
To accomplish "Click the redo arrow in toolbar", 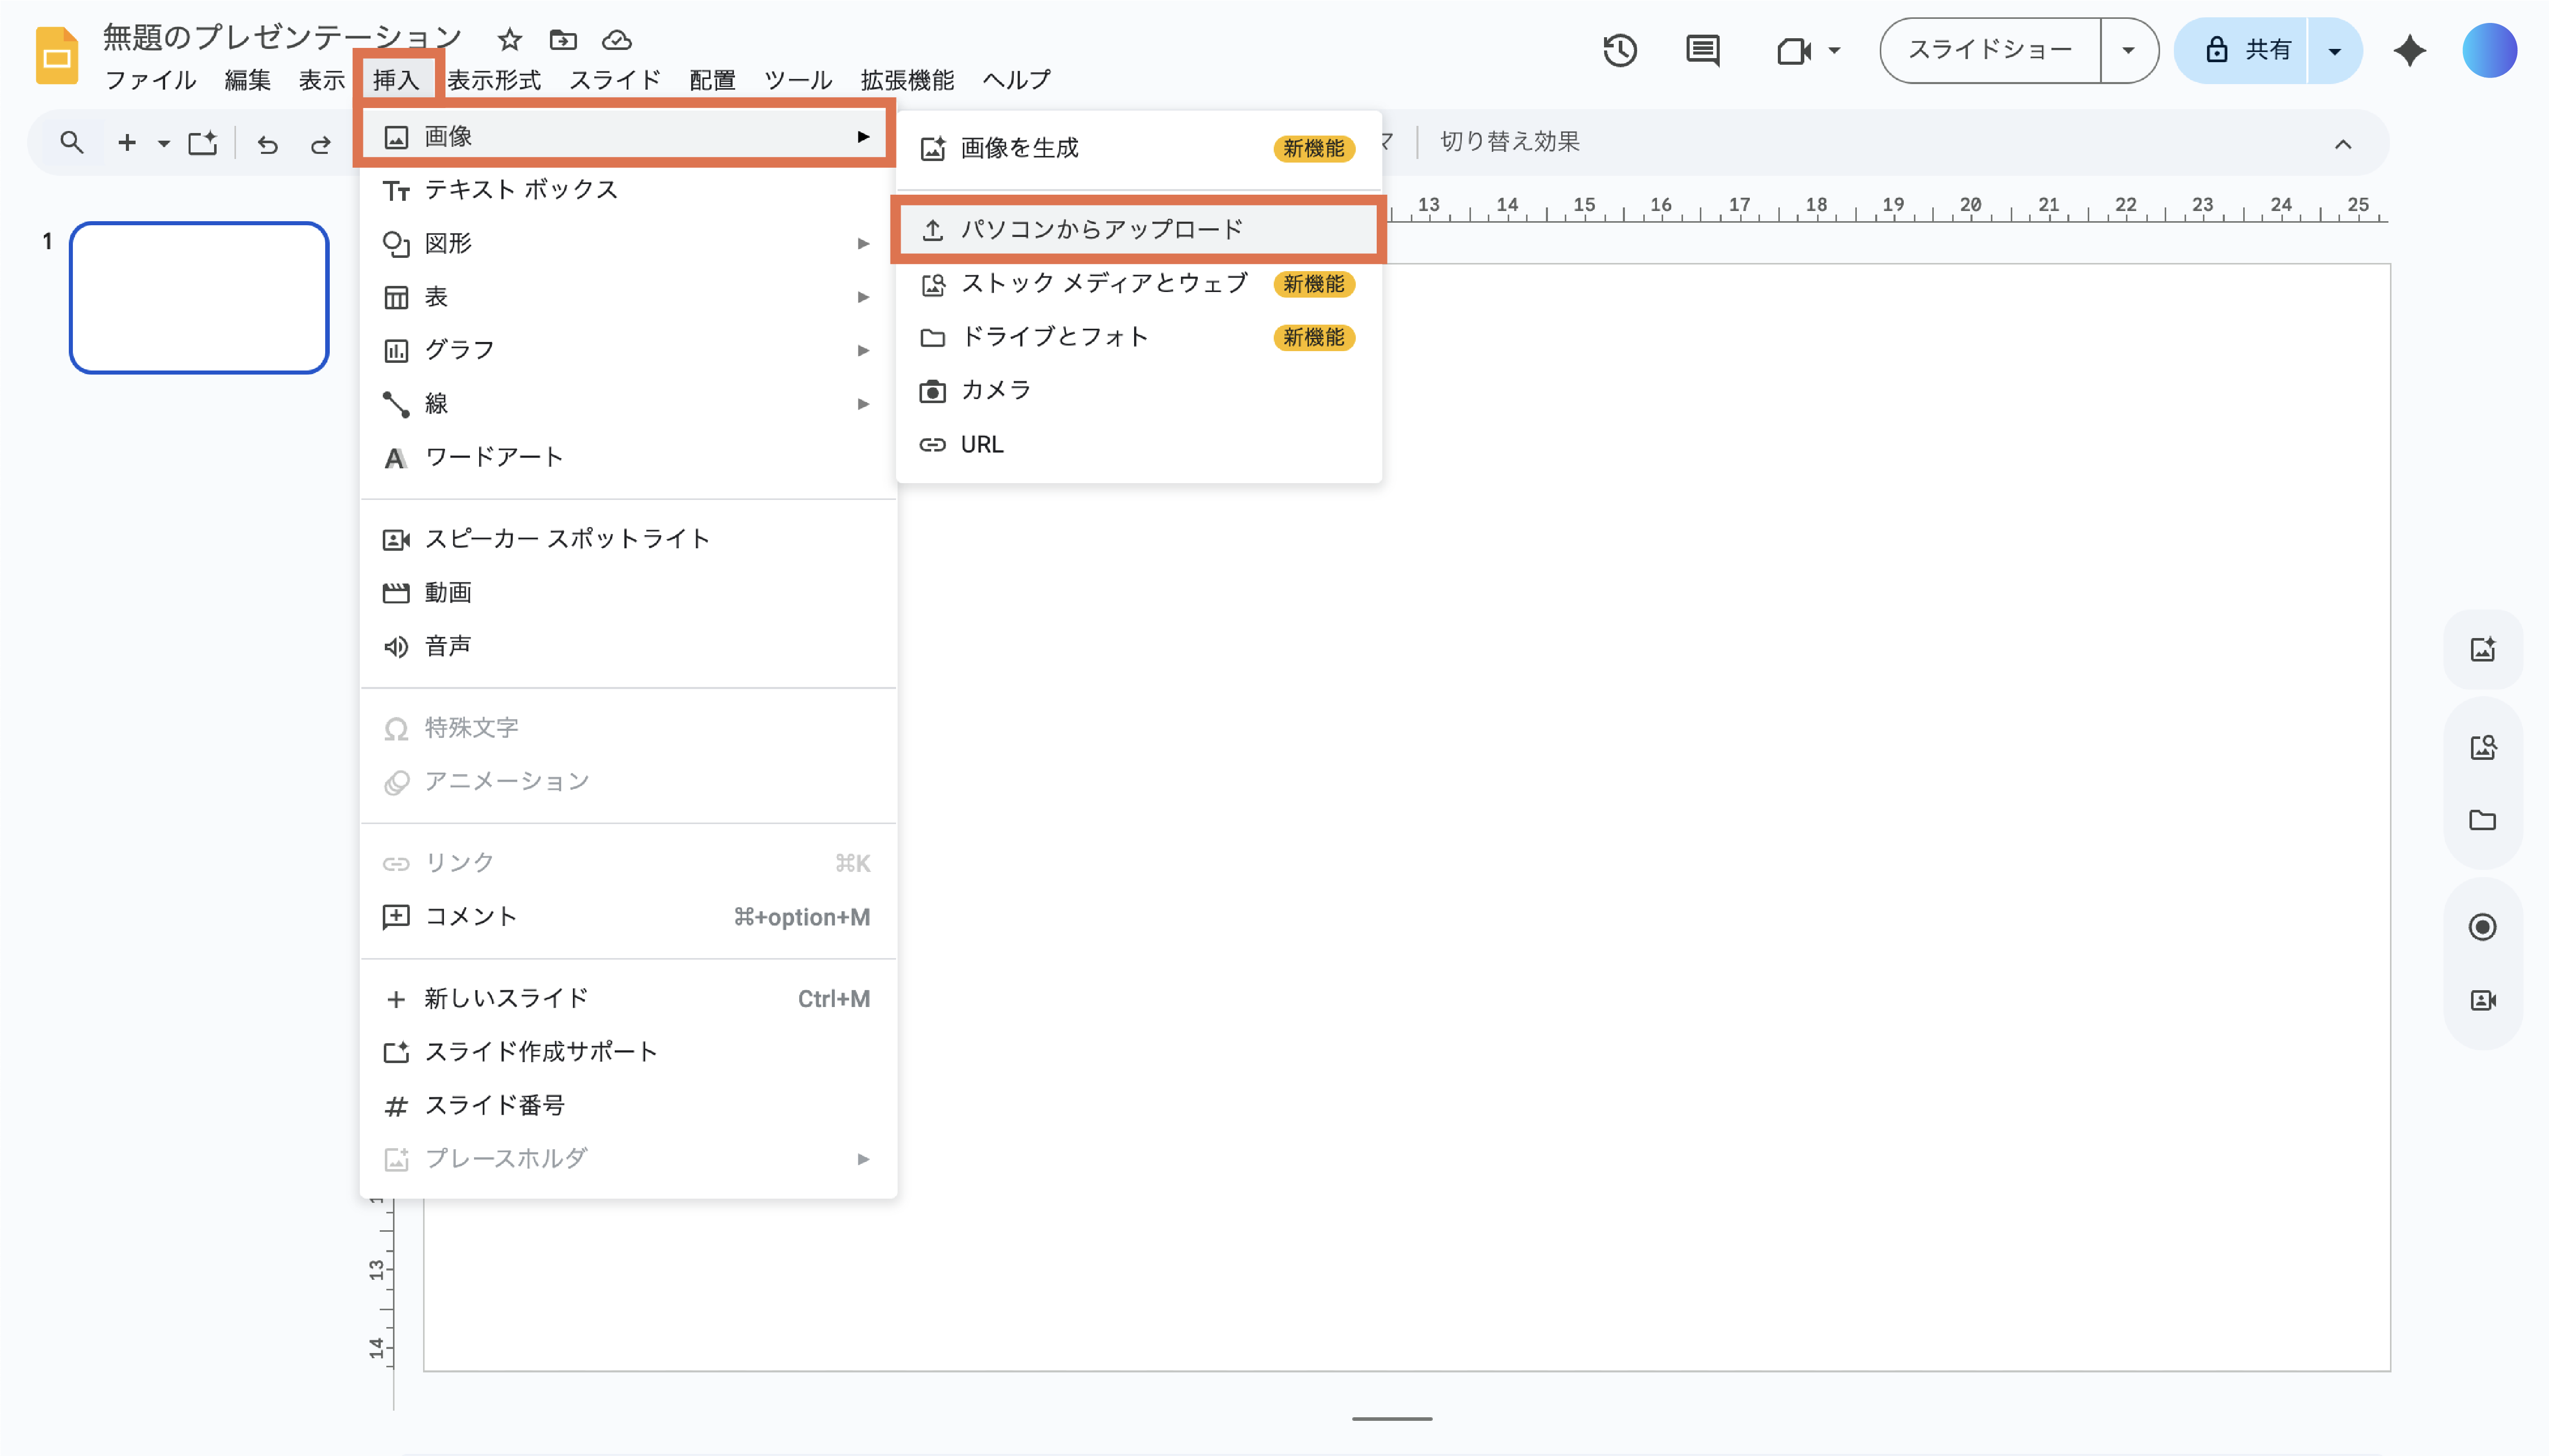I will 320,144.
